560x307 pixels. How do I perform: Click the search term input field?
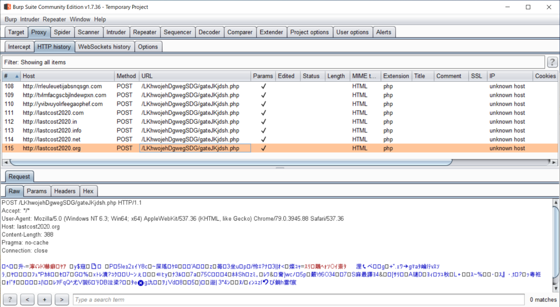299,300
